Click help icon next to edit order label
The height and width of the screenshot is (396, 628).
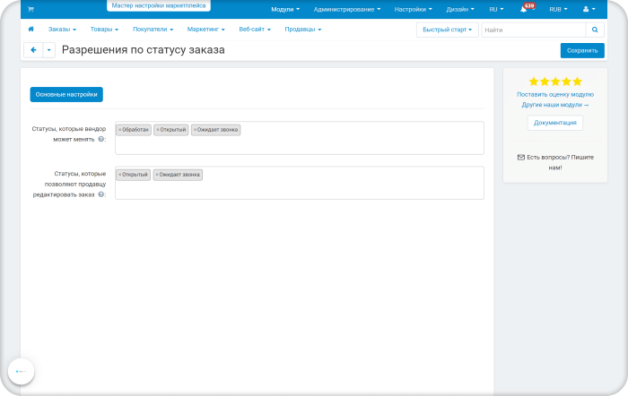pyautogui.click(x=100, y=194)
